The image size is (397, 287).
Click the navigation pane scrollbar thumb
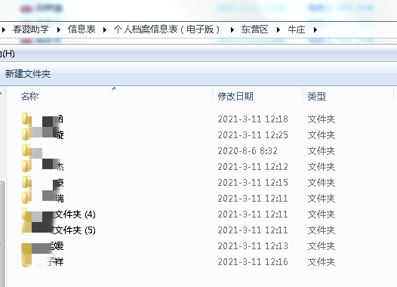click(2, 234)
